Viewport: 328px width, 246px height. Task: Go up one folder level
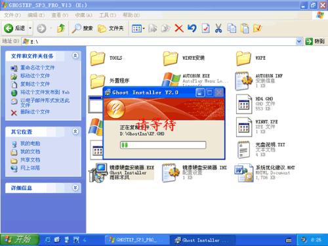point(61,28)
